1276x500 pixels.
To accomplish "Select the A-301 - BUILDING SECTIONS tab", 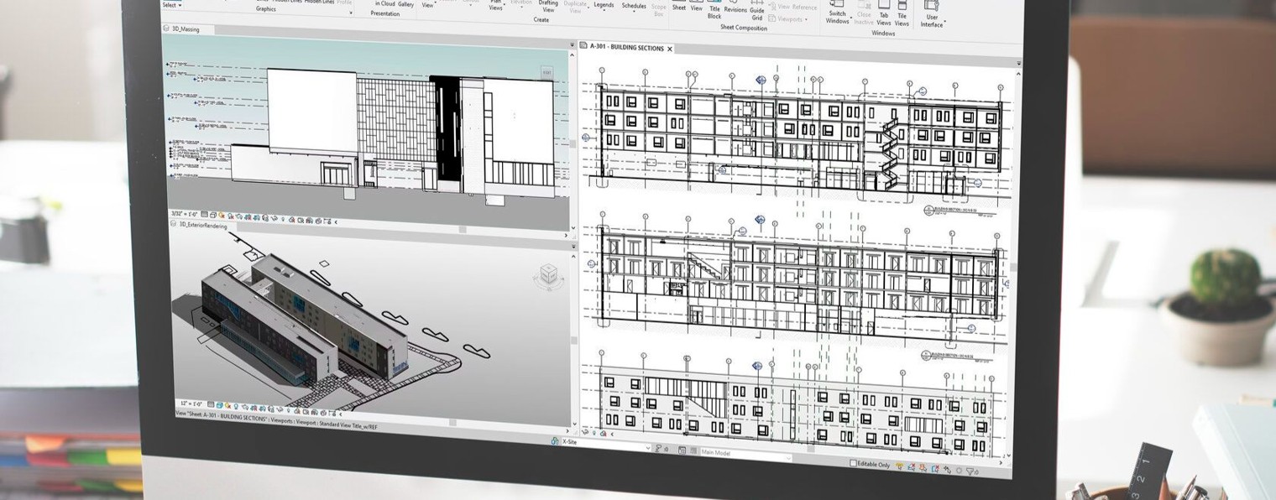I will (626, 48).
